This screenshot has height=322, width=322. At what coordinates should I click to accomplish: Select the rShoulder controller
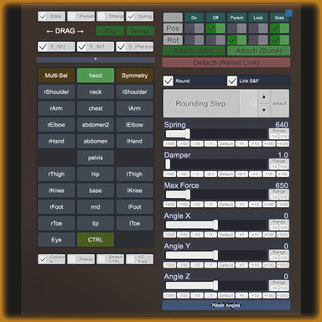56,92
